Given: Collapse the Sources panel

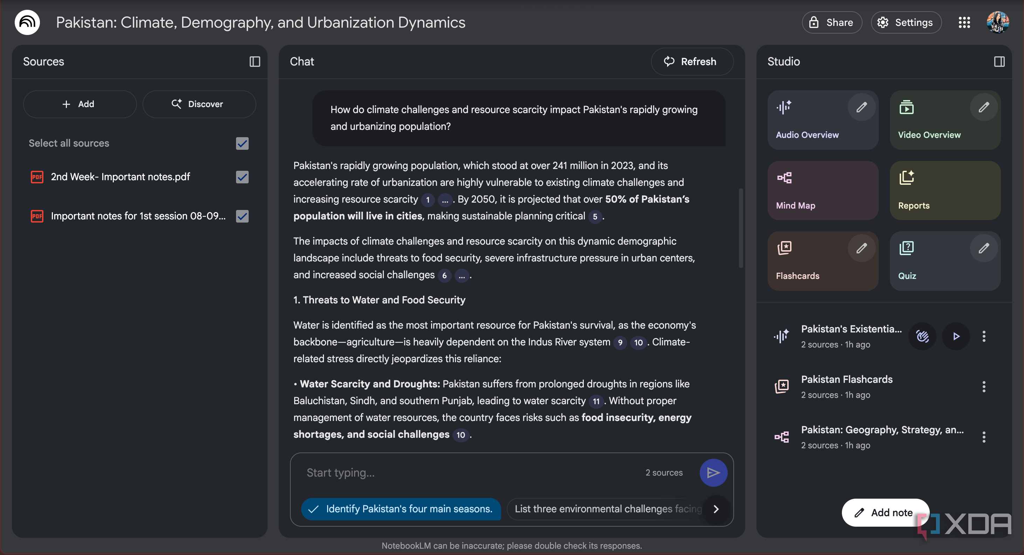Looking at the screenshot, I should [255, 62].
